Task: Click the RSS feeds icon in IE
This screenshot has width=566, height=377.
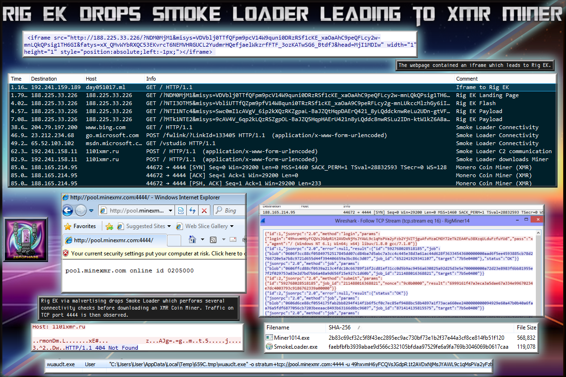Action: coord(213,240)
